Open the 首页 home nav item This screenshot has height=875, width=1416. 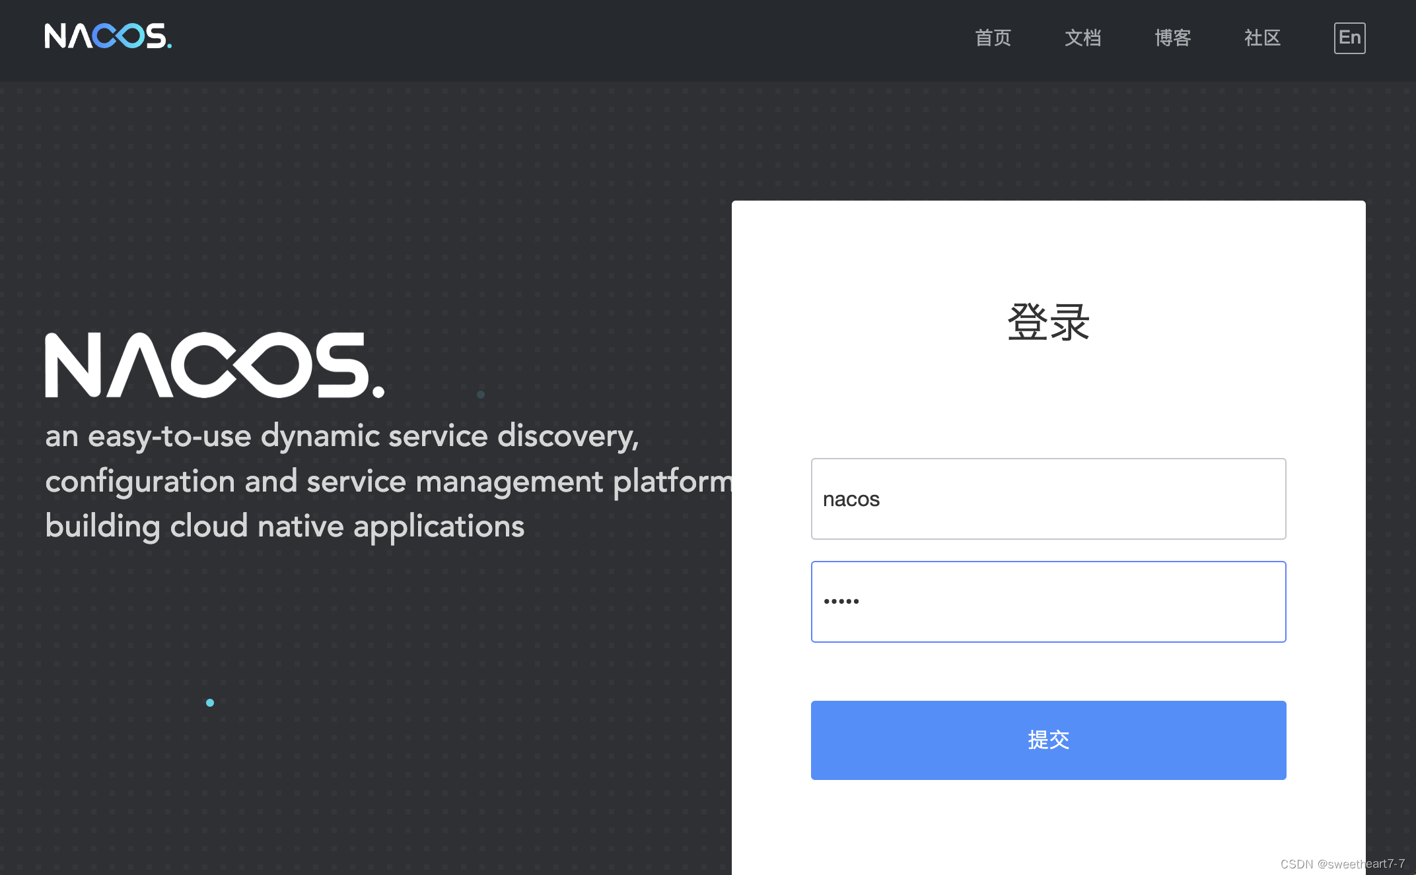tap(993, 38)
